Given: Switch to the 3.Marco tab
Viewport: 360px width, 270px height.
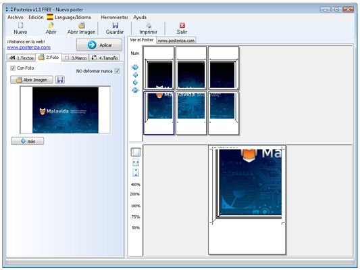Looking at the screenshot, I should [x=75, y=58].
